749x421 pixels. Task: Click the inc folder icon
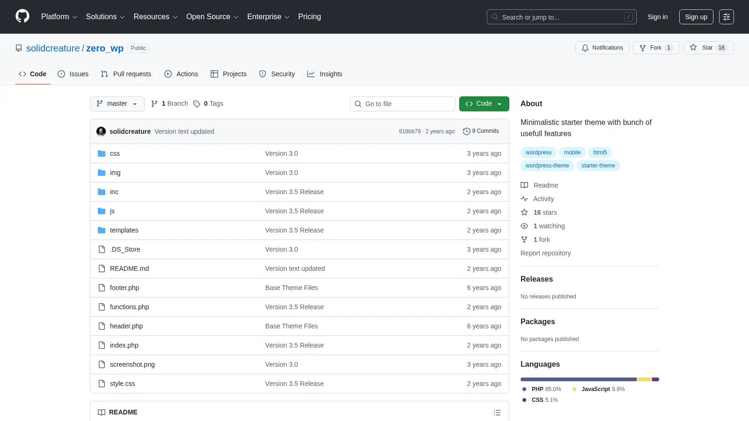[x=102, y=192]
